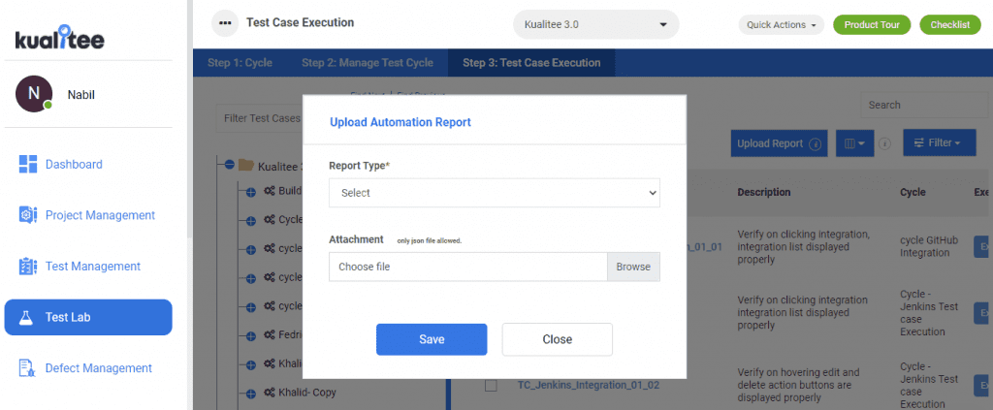The height and width of the screenshot is (410, 993).
Task: Click Save in Upload Automation Report dialog
Action: (x=431, y=339)
